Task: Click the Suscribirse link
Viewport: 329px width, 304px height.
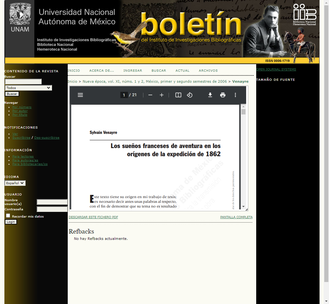Action: pos(21,138)
